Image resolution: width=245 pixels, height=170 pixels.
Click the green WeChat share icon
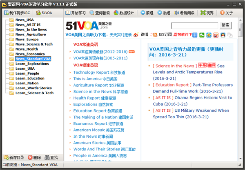point(202,35)
